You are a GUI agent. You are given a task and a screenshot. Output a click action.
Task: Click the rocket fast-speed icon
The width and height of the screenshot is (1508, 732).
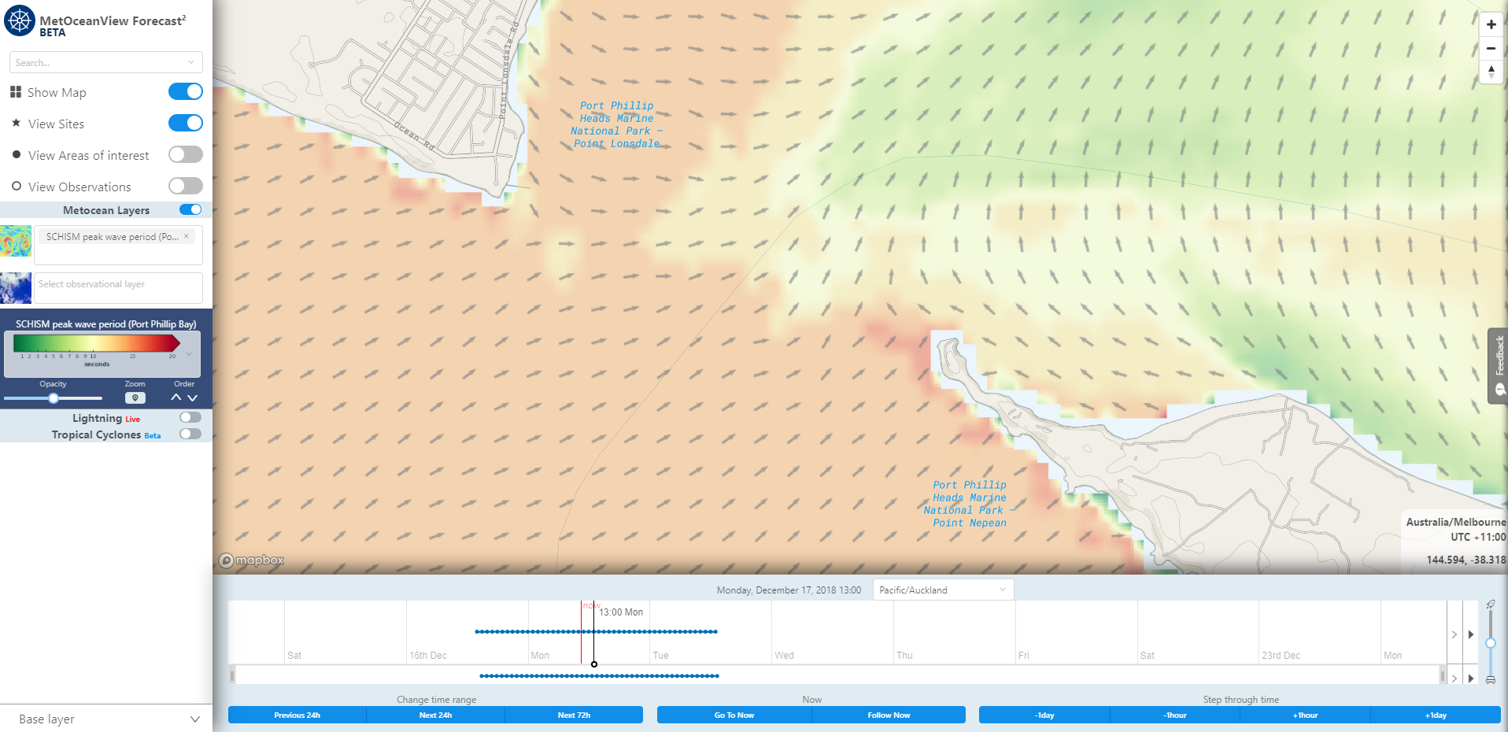pos(1490,604)
